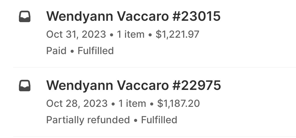Click the order icon beside order #22975
This screenshot has height=138, width=296.
25,86
